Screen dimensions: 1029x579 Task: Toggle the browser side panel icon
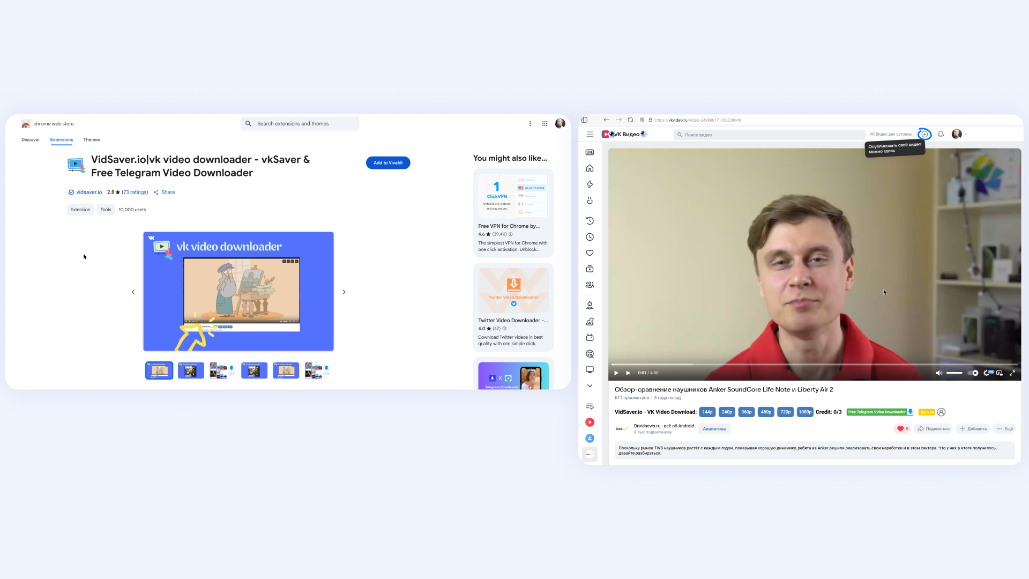584,120
